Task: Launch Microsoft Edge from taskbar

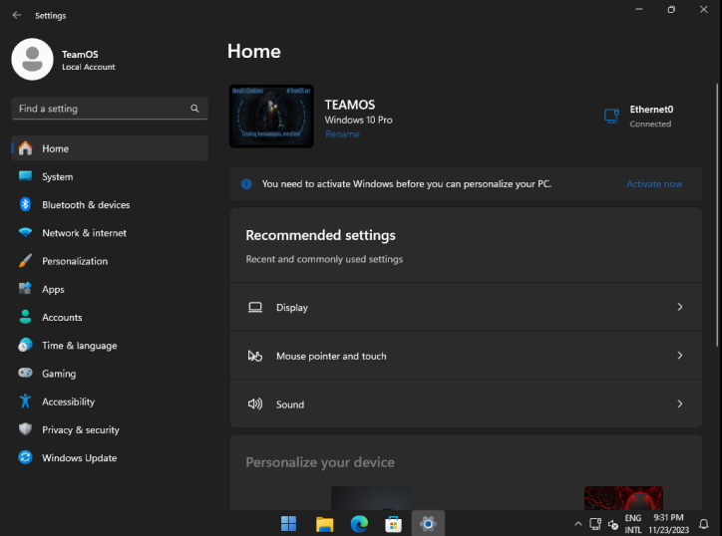Action: [359, 523]
